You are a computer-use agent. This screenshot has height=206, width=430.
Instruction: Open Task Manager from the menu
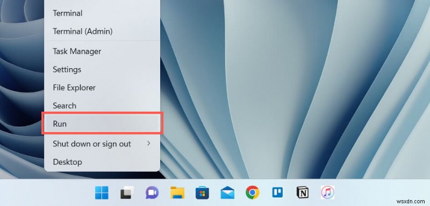tap(102, 51)
